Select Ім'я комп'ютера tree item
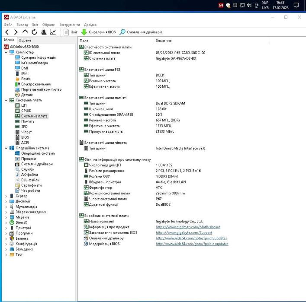 [35, 63]
